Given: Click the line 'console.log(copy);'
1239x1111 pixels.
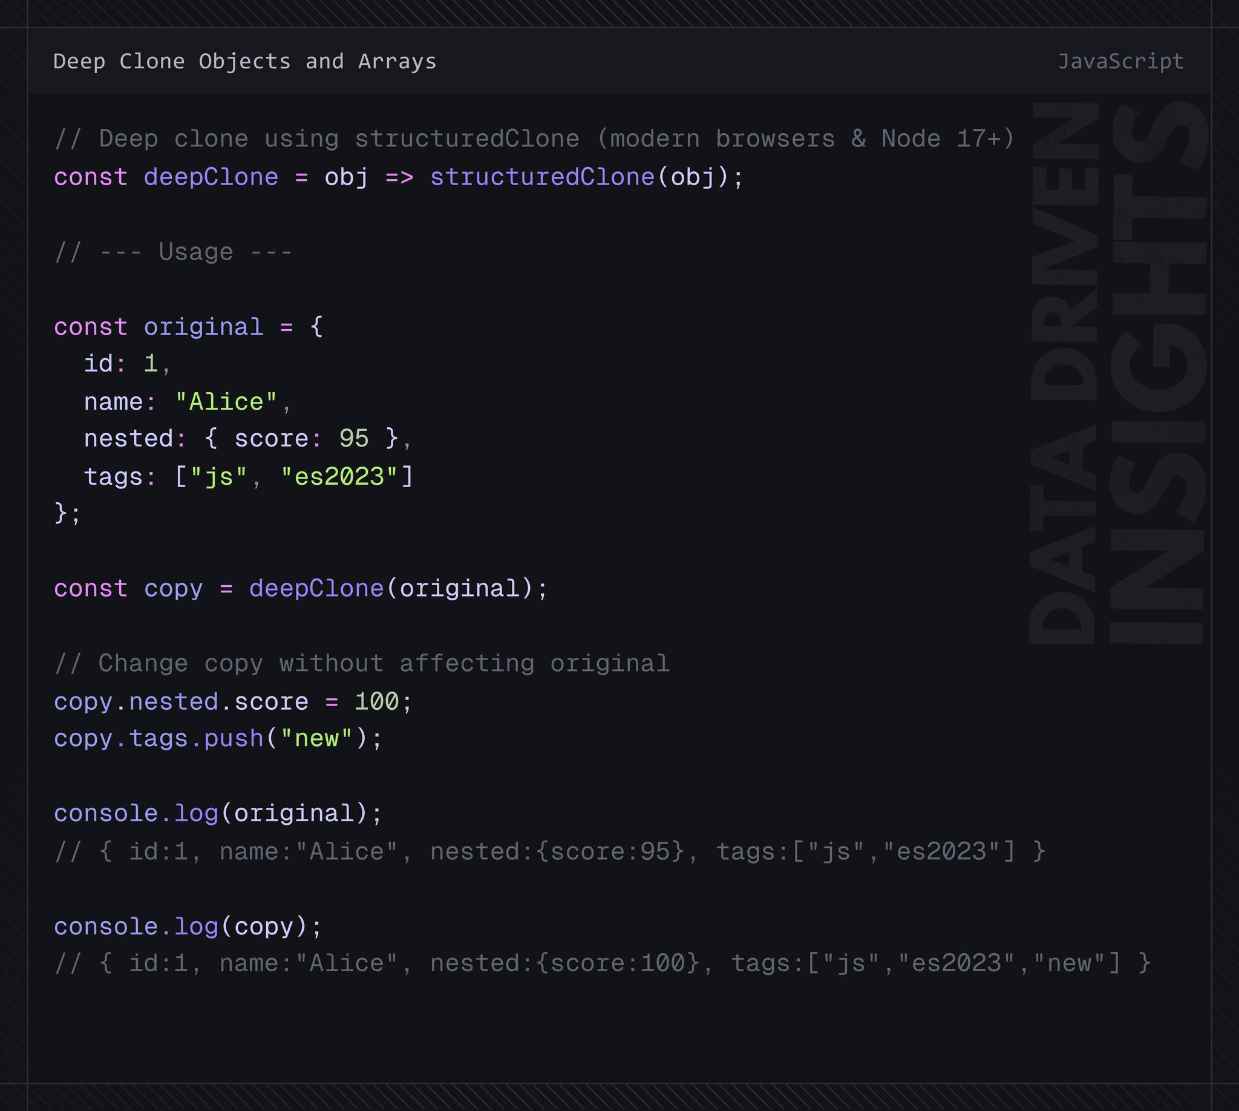Looking at the screenshot, I should click(188, 927).
